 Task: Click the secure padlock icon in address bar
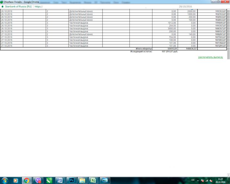2,7
